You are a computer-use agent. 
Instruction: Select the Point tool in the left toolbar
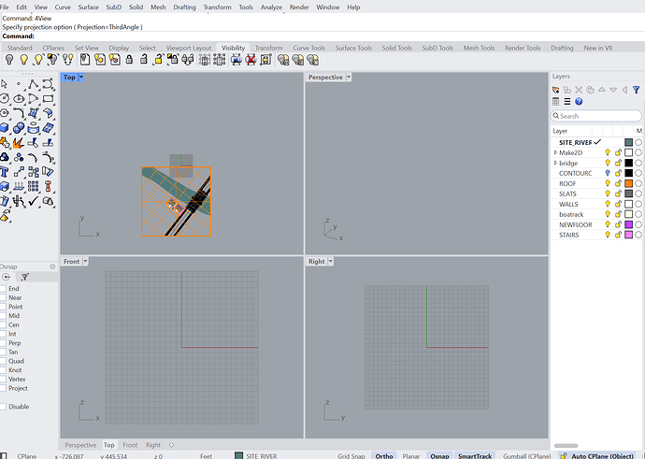19,84
